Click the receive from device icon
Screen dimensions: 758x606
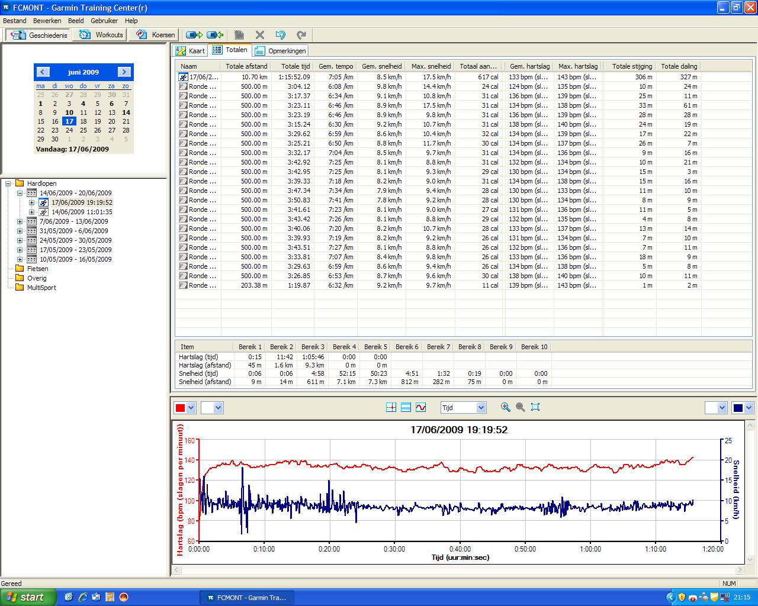coord(214,35)
